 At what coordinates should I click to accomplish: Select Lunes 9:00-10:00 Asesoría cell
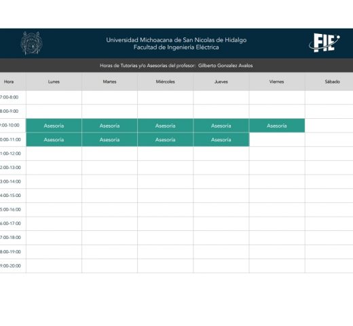tap(54, 126)
